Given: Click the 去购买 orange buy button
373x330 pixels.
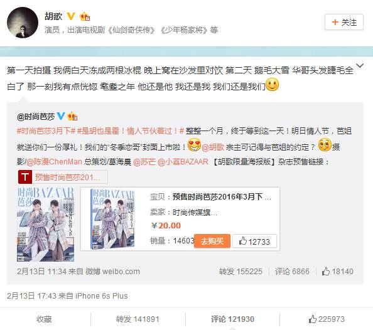Looking at the screenshot, I should point(212,241).
